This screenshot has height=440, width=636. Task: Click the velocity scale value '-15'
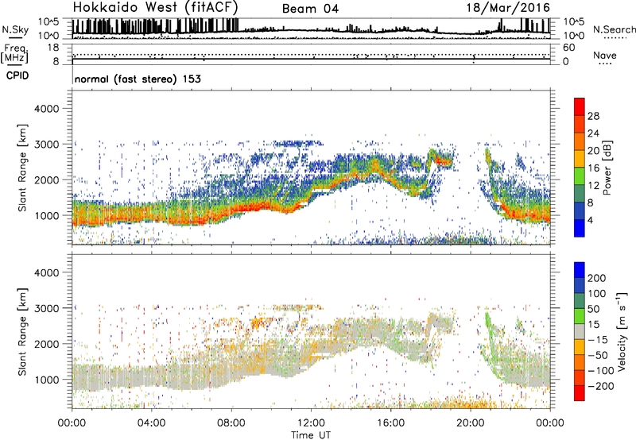[x=598, y=339]
